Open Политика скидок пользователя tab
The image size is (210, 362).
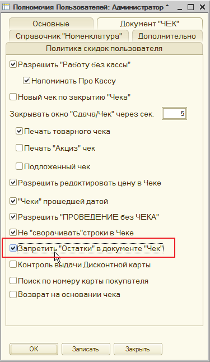(104, 48)
